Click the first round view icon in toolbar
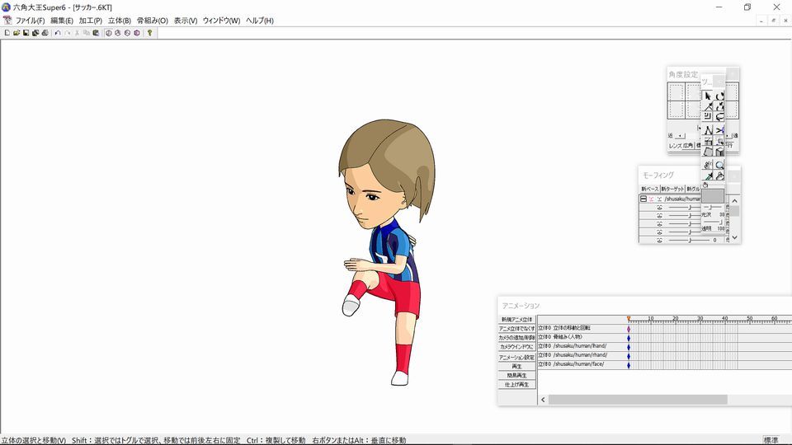The image size is (792, 445). (108, 33)
